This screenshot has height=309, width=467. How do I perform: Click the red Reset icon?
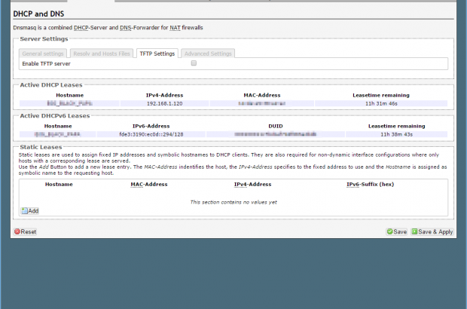click(x=17, y=232)
